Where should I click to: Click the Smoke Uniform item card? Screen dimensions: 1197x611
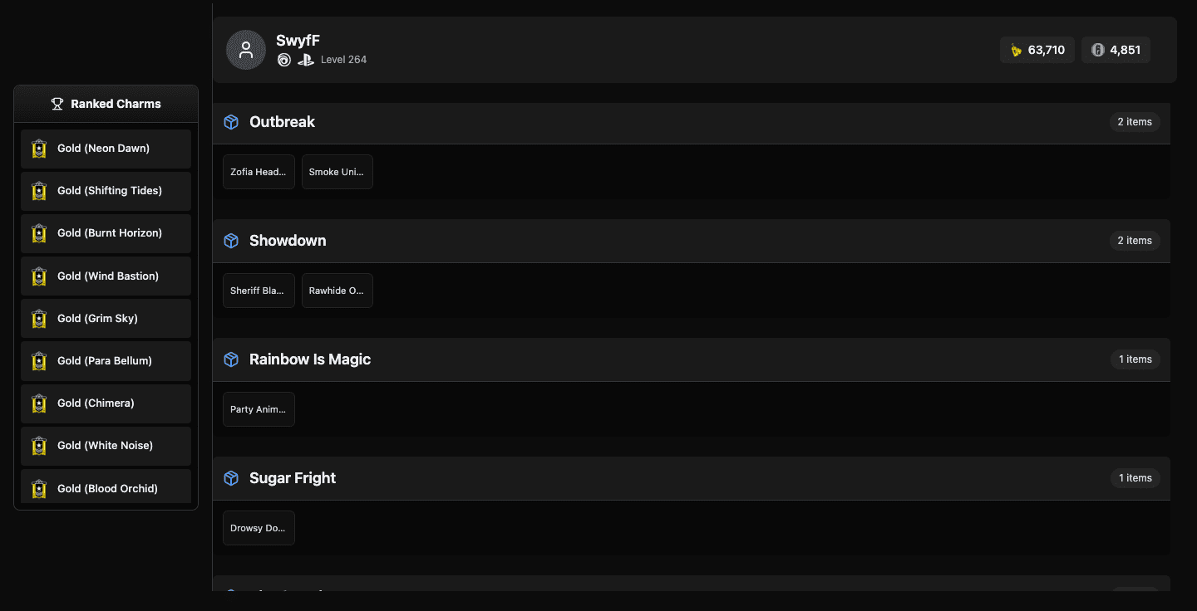click(337, 172)
